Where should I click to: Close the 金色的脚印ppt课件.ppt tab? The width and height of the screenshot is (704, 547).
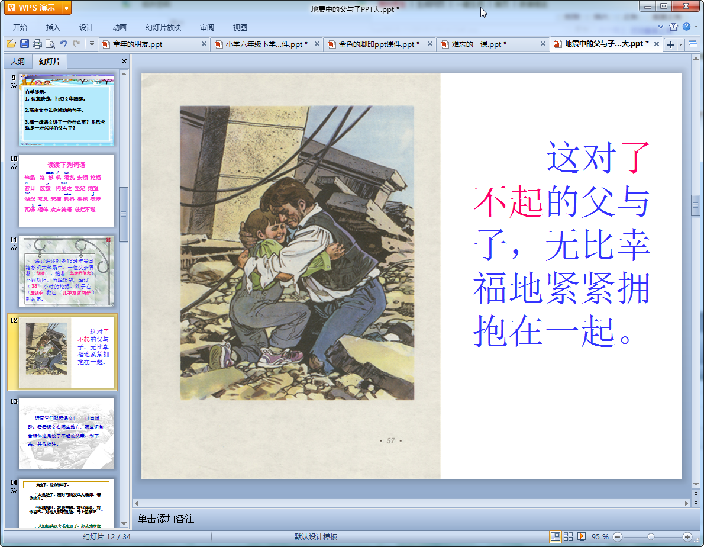point(429,44)
